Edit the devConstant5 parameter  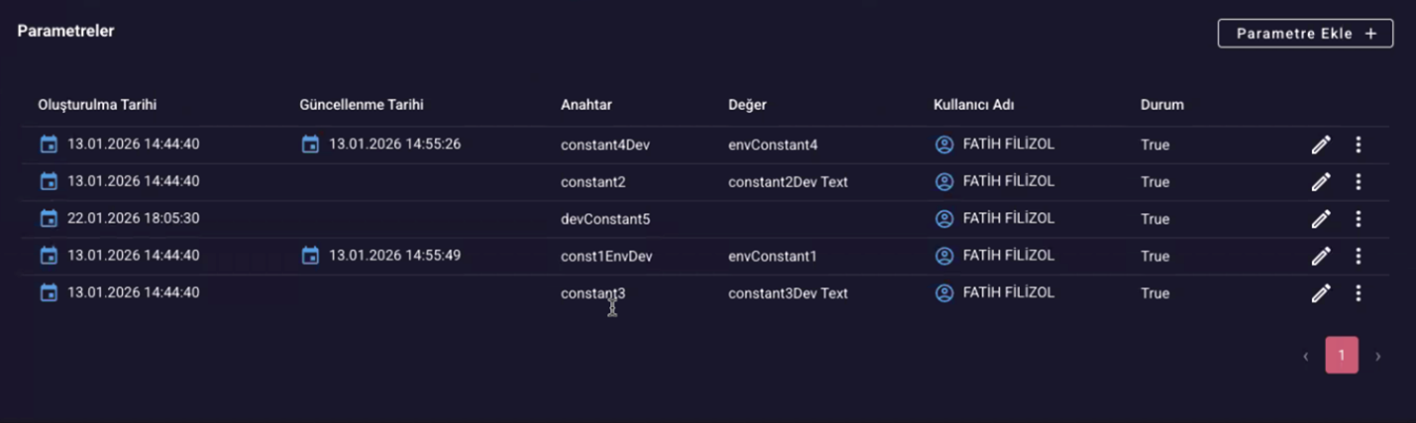(x=1320, y=219)
